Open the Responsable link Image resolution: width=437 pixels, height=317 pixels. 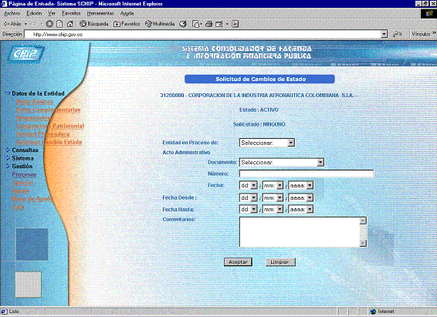point(33,118)
